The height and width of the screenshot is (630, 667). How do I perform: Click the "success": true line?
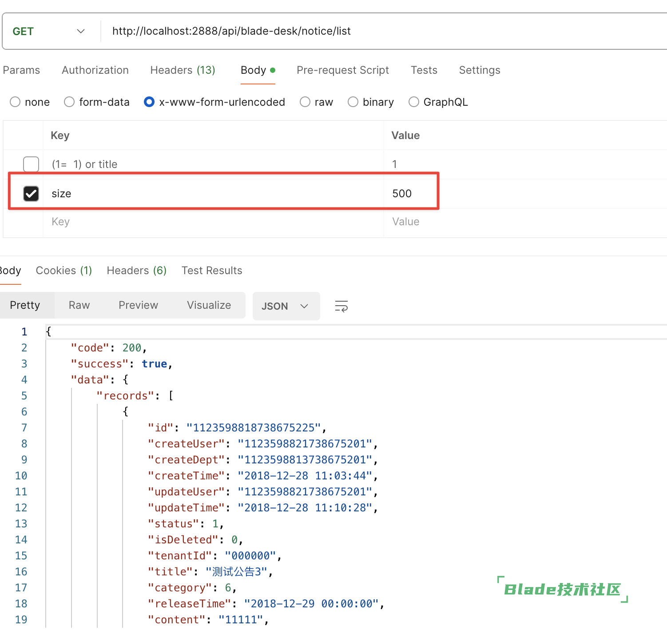point(122,364)
